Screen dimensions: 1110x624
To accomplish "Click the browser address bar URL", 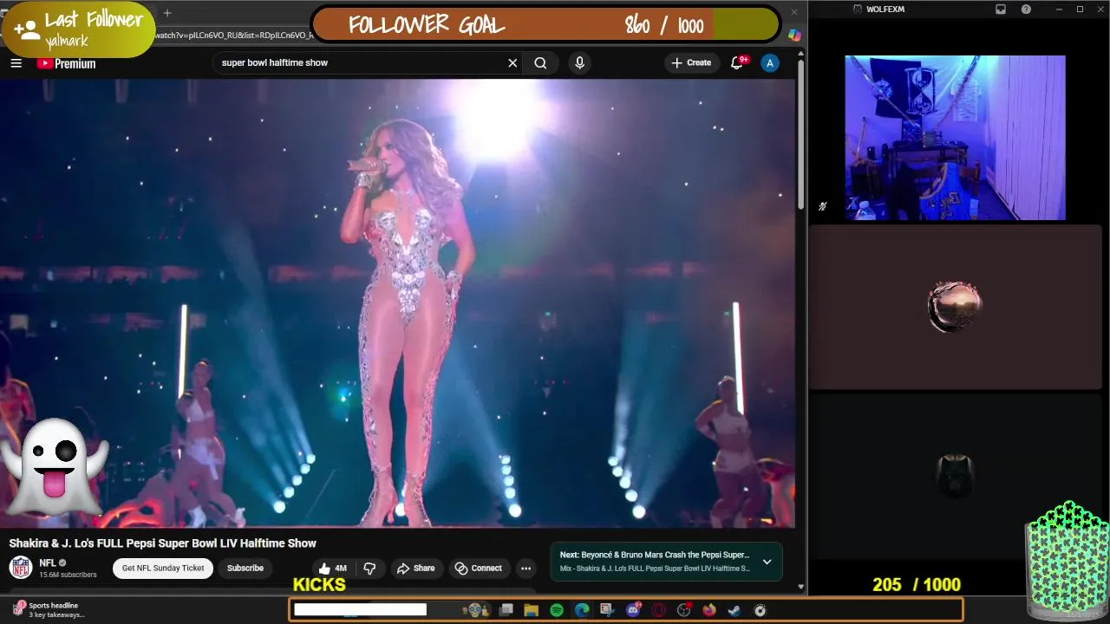I will (234, 36).
